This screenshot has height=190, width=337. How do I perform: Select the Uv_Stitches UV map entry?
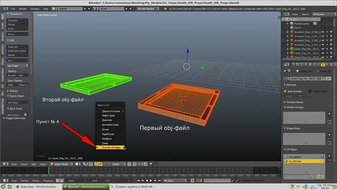[304, 161]
